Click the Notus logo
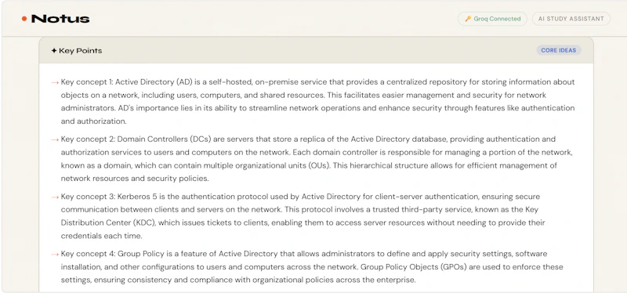The height and width of the screenshot is (293, 627). [56, 18]
